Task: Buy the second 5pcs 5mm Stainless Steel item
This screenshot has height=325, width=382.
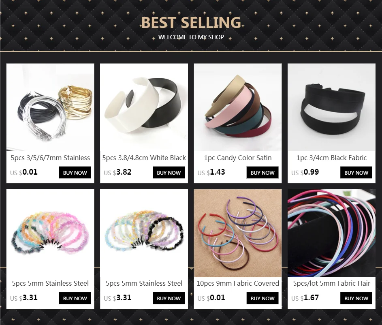Action: click(169, 298)
